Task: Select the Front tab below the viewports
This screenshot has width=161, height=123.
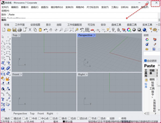Action: coord(41,113)
